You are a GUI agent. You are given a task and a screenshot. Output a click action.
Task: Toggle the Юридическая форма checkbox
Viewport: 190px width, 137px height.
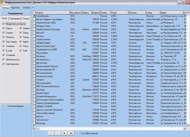[x=4, y=24]
